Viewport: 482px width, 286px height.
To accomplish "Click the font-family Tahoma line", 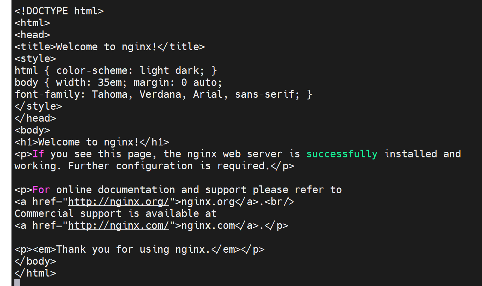I will (x=163, y=94).
